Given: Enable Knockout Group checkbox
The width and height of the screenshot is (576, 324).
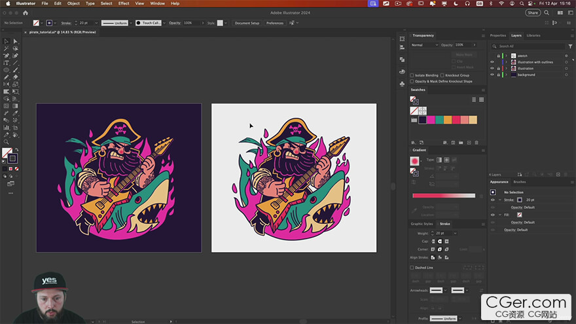Looking at the screenshot, I should pos(442,75).
